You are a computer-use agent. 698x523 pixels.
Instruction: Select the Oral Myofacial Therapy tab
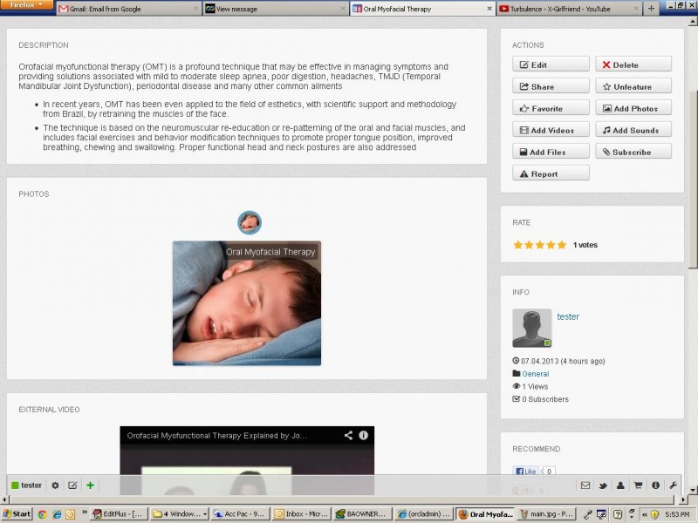point(422,9)
